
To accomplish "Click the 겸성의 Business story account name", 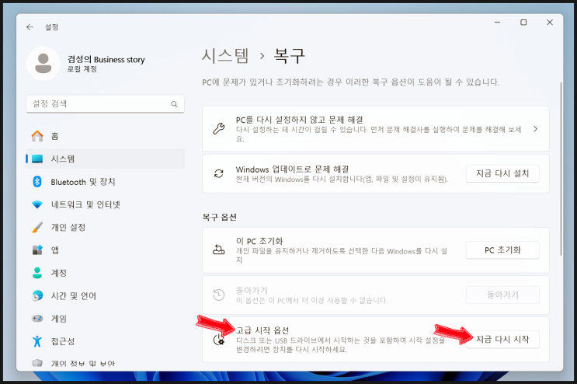I will pyautogui.click(x=106, y=59).
